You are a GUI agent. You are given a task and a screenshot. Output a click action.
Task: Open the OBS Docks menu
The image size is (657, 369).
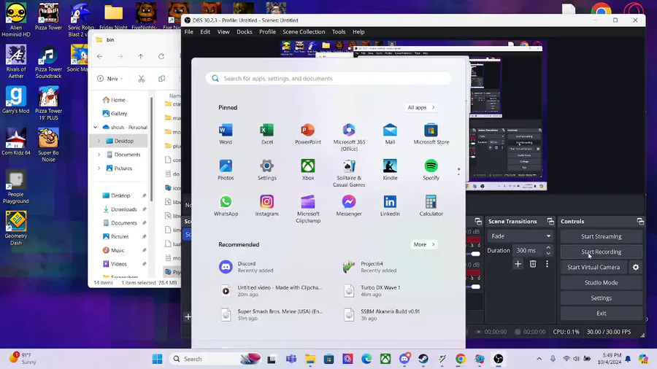coord(245,32)
